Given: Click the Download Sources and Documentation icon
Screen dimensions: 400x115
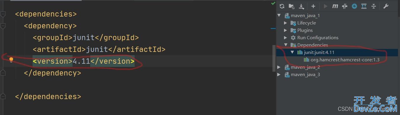Looking at the screenshot, I should pos(301,6).
